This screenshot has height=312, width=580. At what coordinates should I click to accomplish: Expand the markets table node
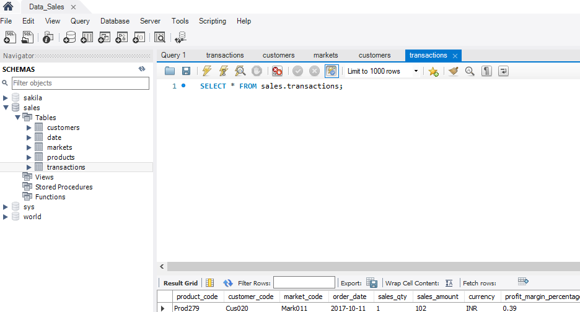[29, 147]
